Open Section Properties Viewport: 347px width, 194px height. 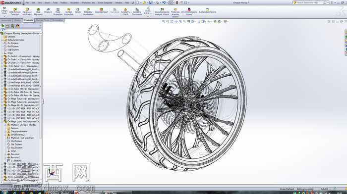pos(68,12)
